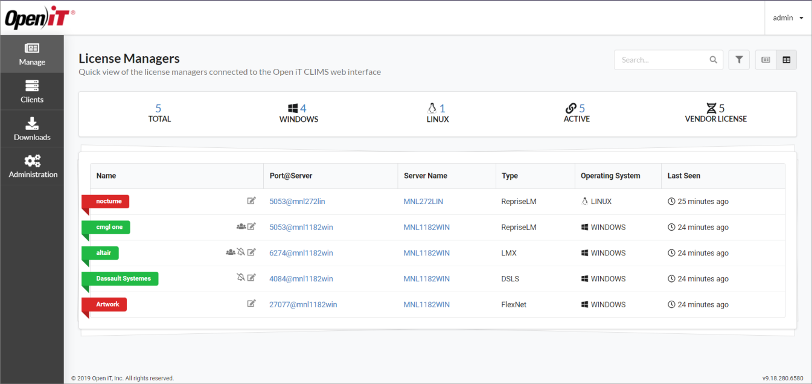This screenshot has height=384, width=812.
Task: Open the Manage section in sidebar
Action: (32, 54)
